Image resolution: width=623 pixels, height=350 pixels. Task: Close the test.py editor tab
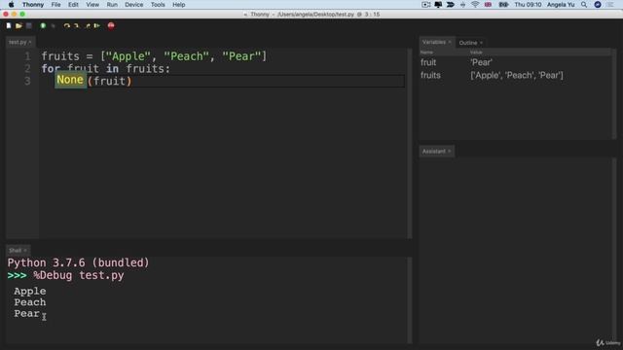(x=30, y=42)
